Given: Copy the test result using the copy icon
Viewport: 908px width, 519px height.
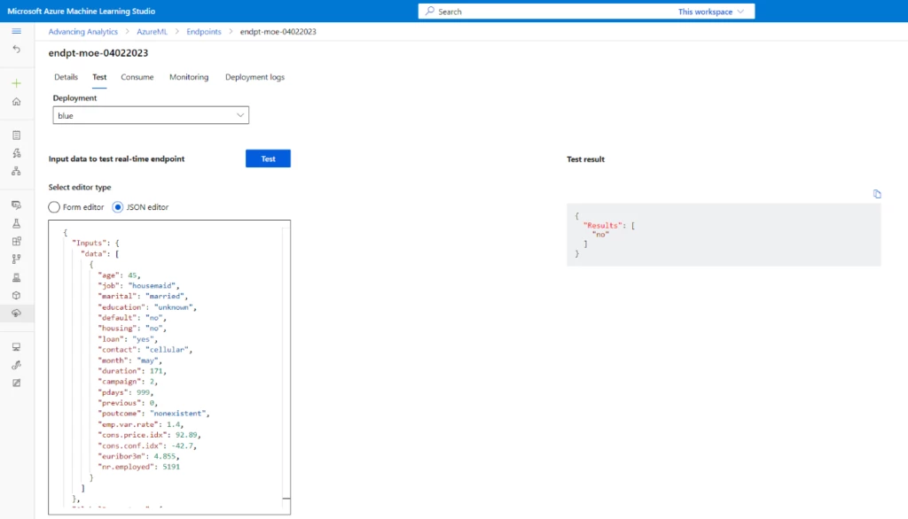Looking at the screenshot, I should click(x=877, y=194).
